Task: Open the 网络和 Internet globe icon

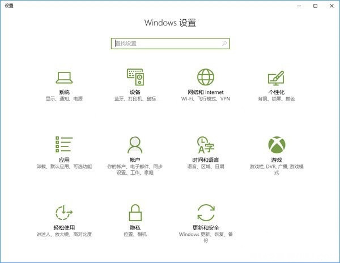Action: [206, 77]
